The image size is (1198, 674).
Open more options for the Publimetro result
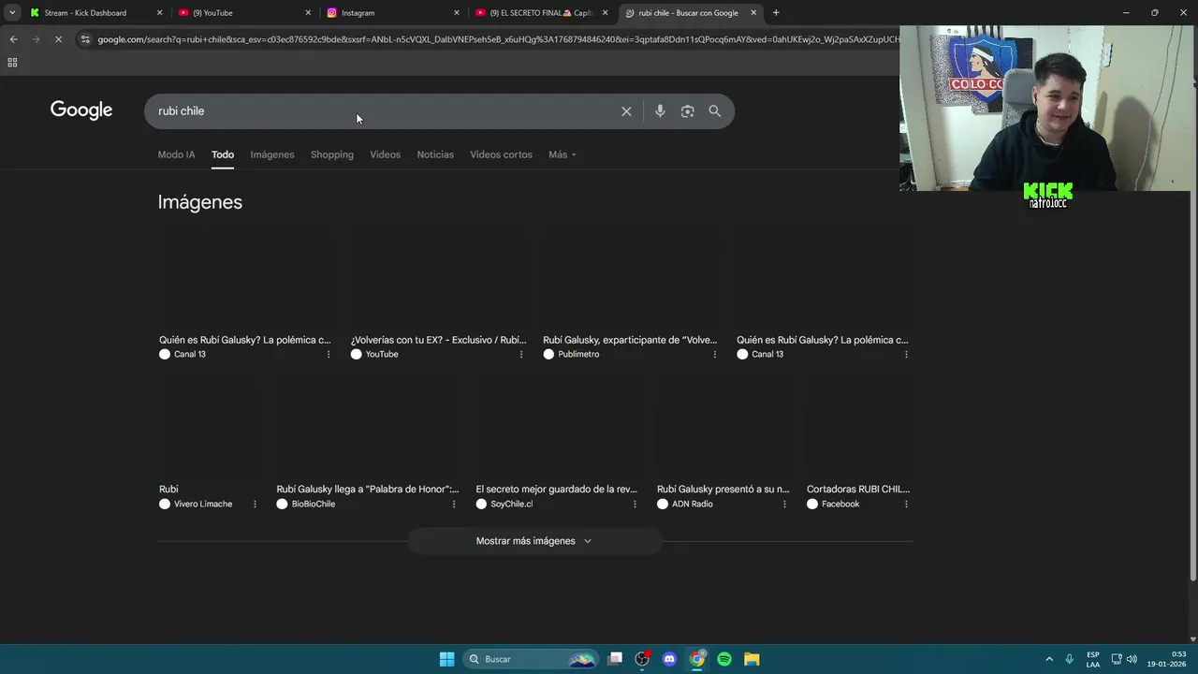715,355
